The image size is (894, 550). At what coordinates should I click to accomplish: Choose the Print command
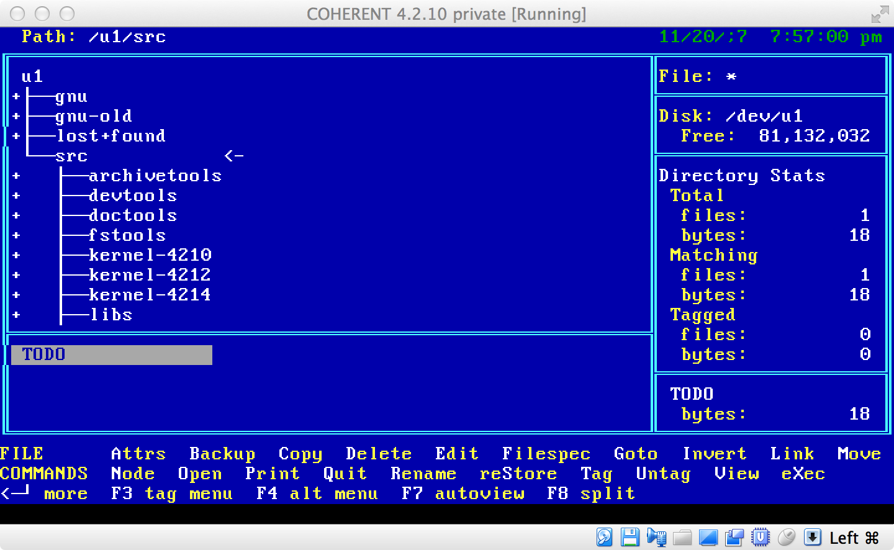click(x=273, y=474)
